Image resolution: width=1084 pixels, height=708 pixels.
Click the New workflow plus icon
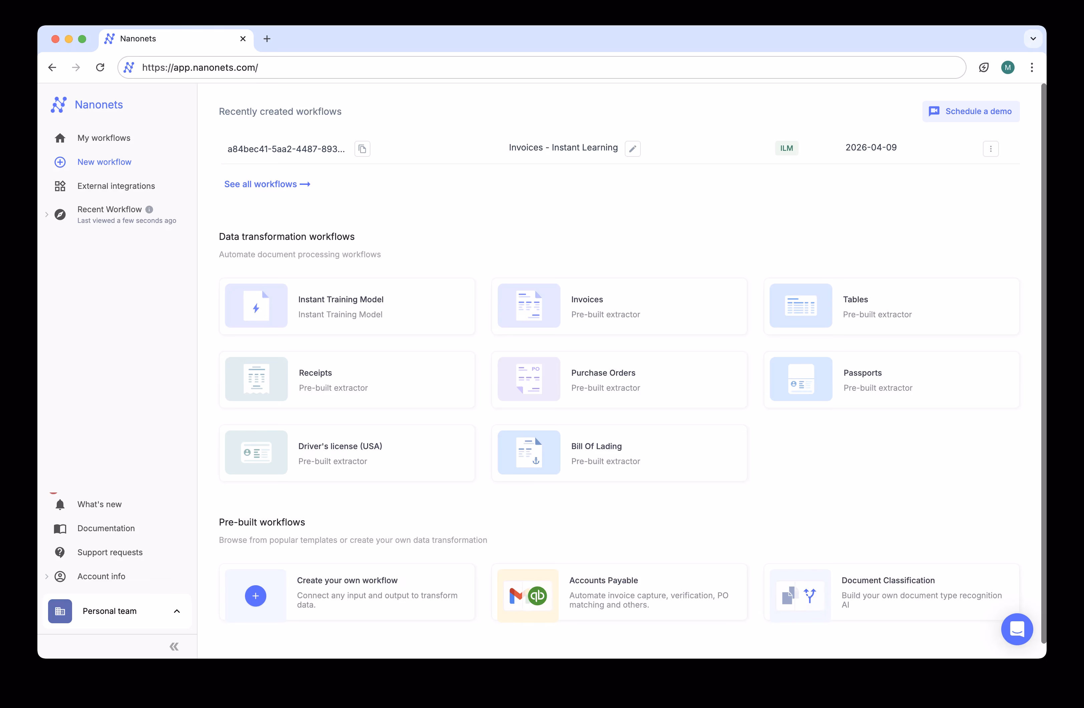pos(60,162)
